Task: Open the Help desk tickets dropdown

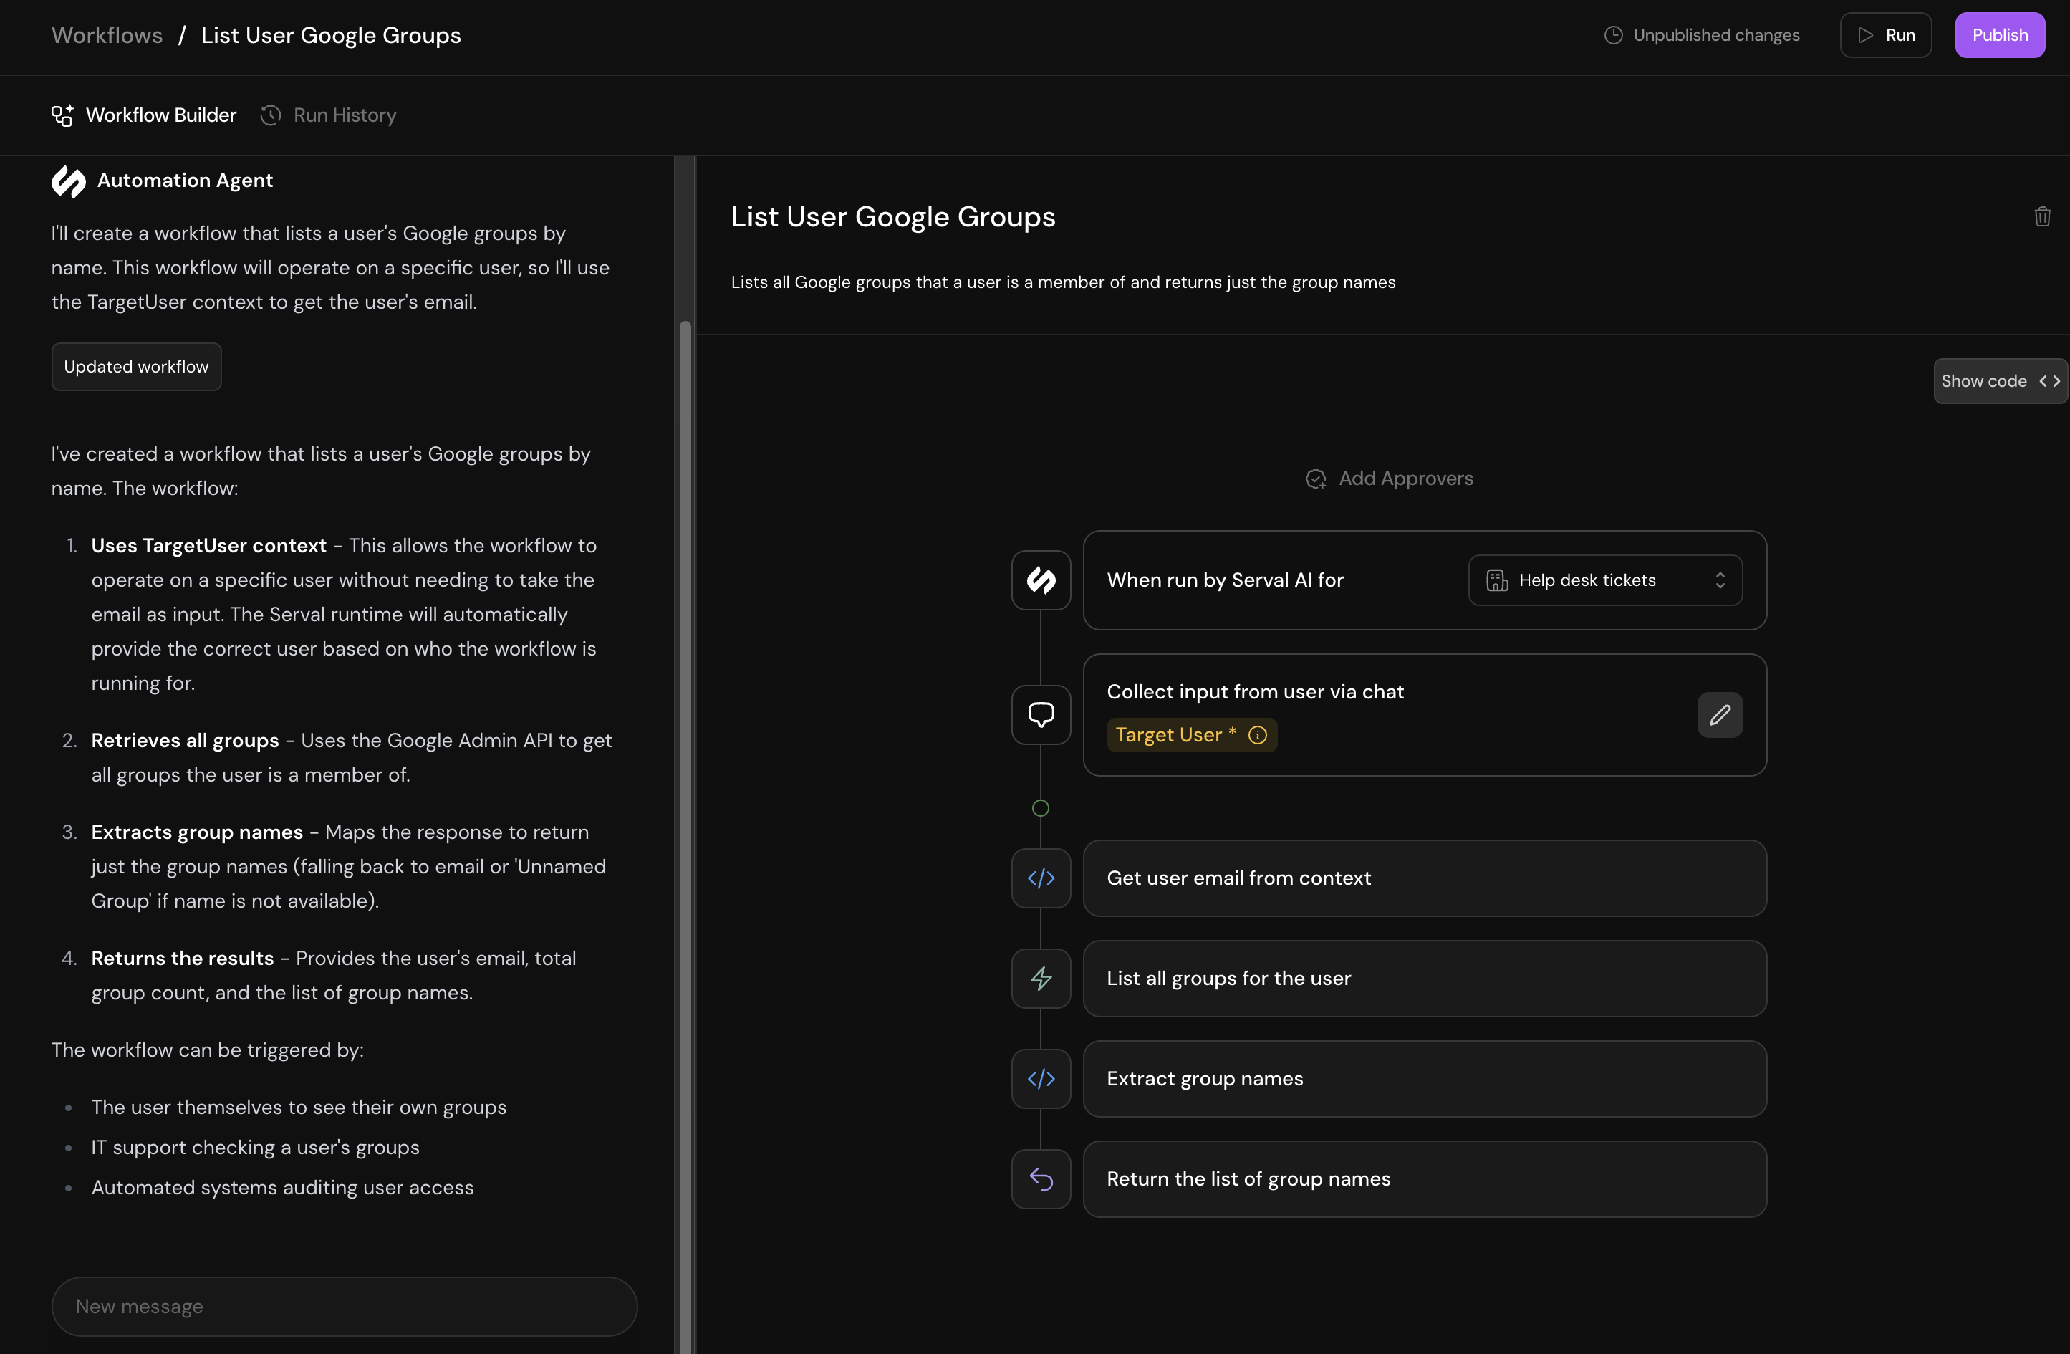Action: click(x=1604, y=580)
